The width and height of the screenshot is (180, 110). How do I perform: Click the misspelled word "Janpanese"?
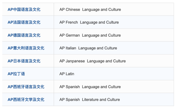tap(75, 61)
